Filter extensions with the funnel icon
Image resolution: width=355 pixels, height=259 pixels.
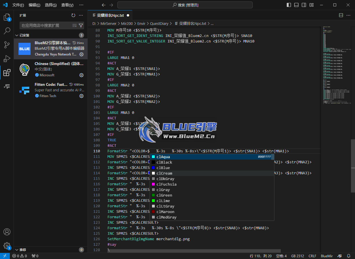pyautogui.click(x=81, y=25)
